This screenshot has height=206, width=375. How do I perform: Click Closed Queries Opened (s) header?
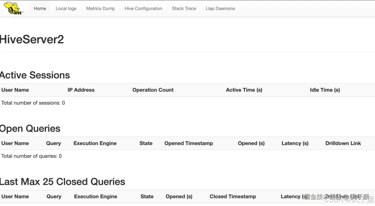pyautogui.click(x=179, y=197)
